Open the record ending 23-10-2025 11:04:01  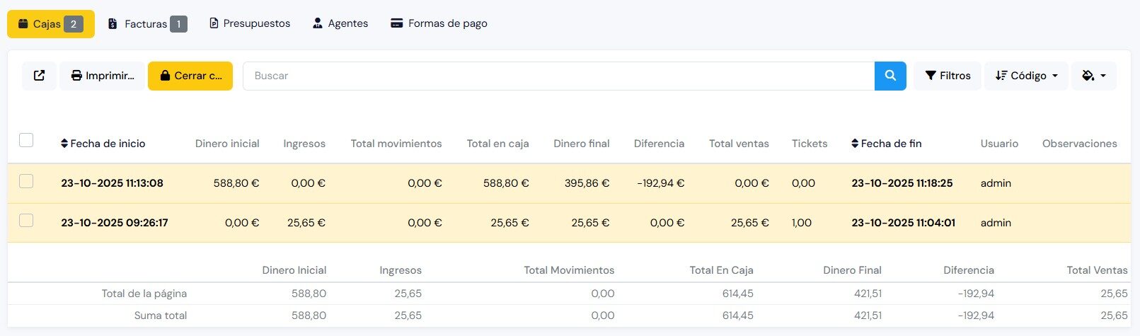click(x=903, y=223)
